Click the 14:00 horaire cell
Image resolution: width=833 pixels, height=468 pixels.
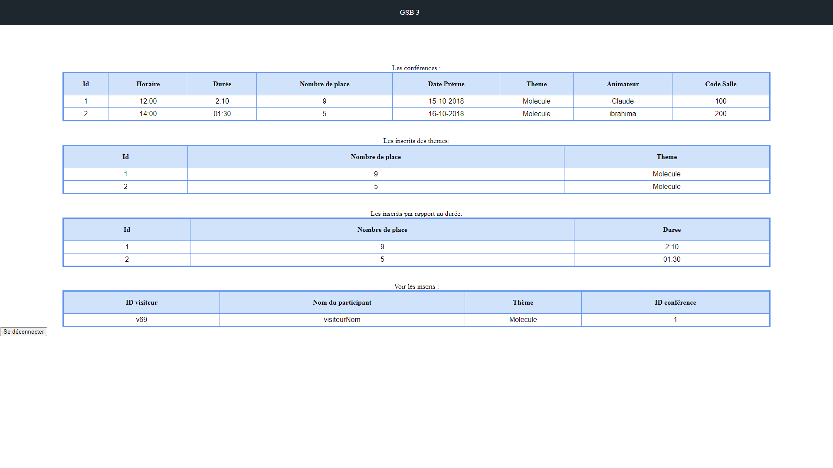point(148,114)
